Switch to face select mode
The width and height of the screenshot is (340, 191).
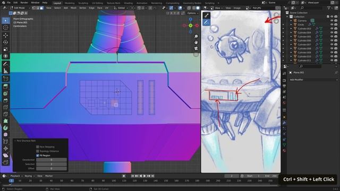click(x=41, y=8)
